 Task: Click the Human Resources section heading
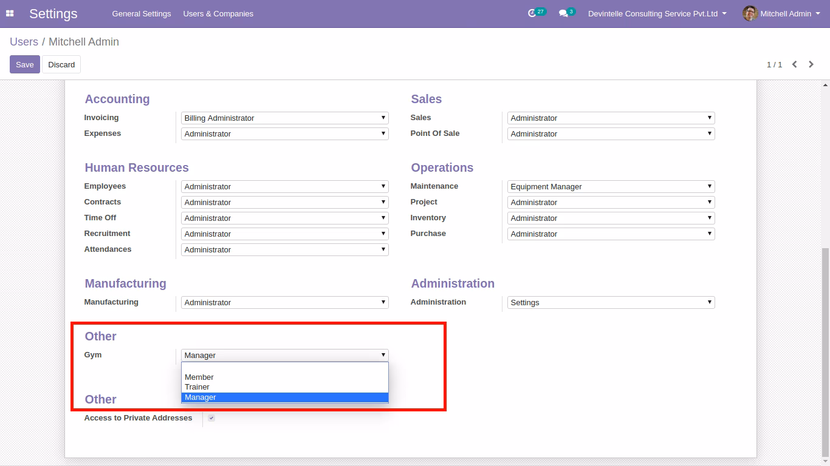[x=137, y=167]
